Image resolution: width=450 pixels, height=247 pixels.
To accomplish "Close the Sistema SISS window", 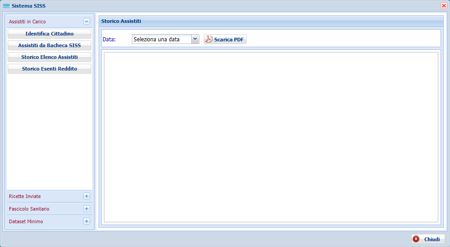I will tap(444, 6).
